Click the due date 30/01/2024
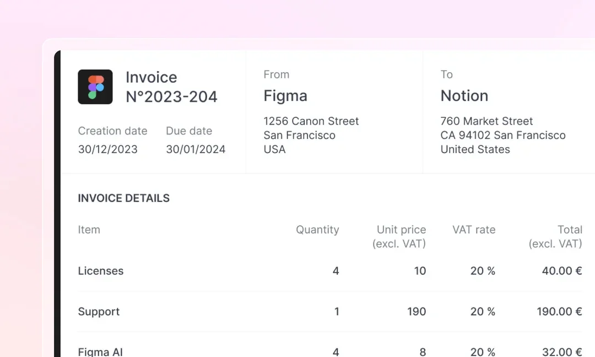This screenshot has height=357, width=595. point(196,149)
